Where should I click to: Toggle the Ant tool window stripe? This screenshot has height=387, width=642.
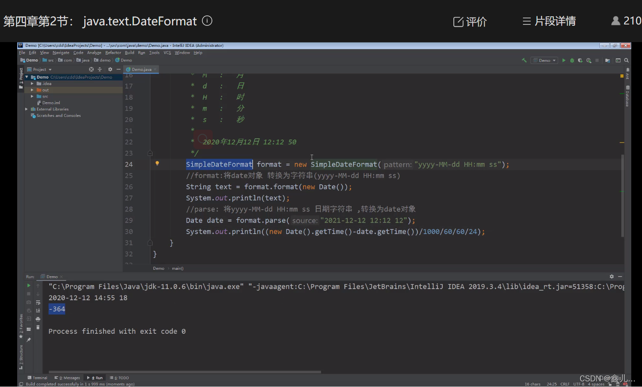[627, 74]
